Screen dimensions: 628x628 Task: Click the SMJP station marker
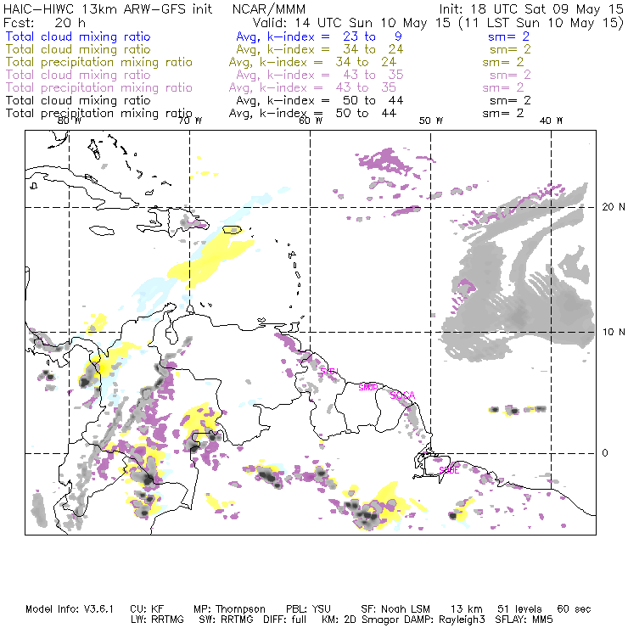point(368,387)
